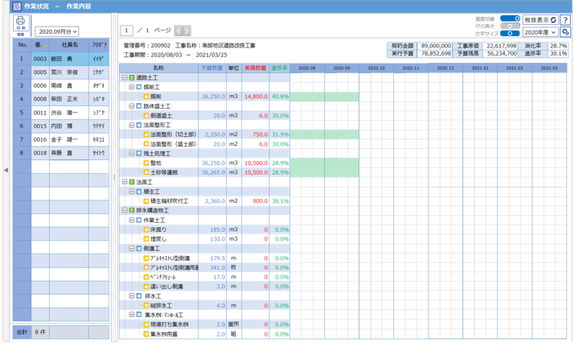Sort by 進捗率 column header
The width and height of the screenshot is (574, 351).
click(x=279, y=68)
